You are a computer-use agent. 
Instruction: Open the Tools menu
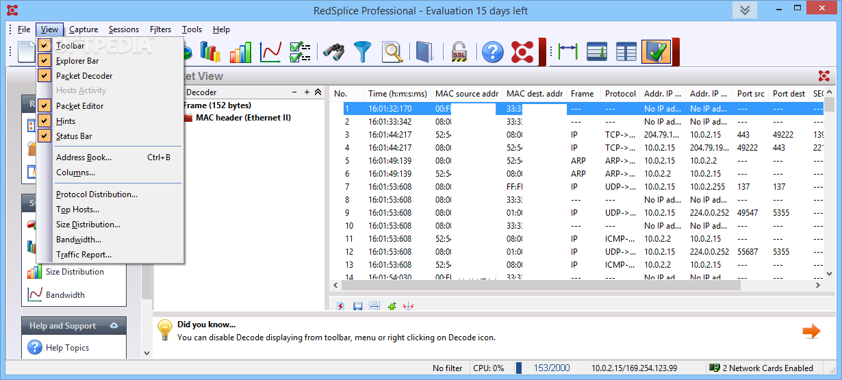pyautogui.click(x=192, y=29)
